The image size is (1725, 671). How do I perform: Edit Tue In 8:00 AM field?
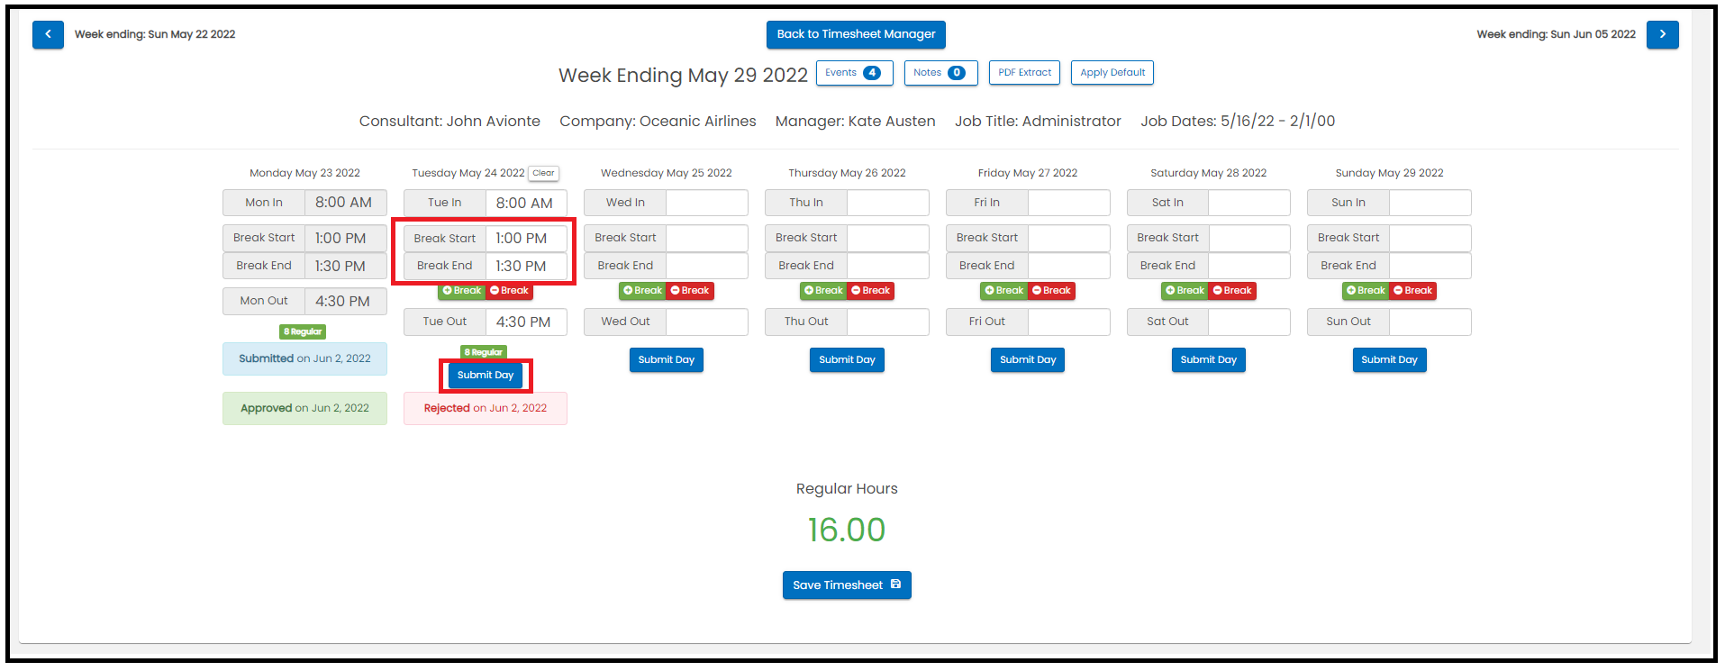526,204
